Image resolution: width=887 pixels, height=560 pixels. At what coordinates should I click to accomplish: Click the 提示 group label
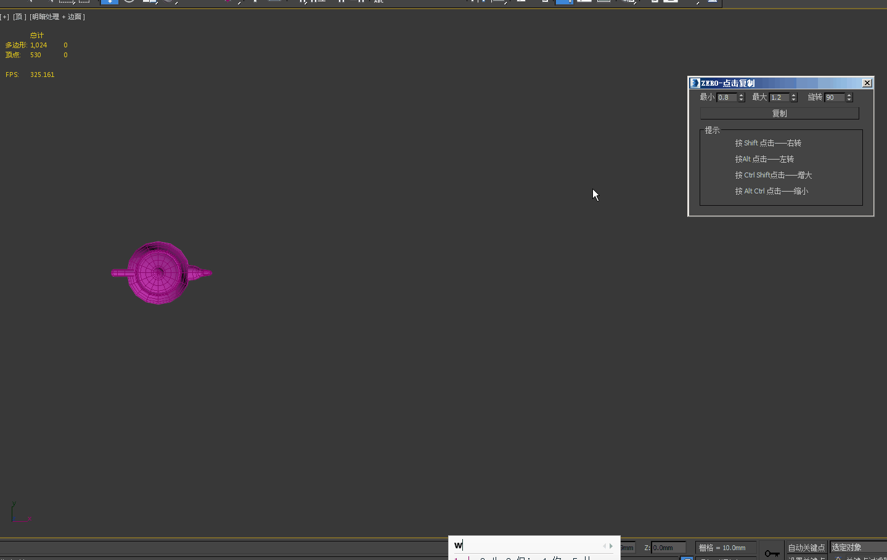pyautogui.click(x=713, y=130)
